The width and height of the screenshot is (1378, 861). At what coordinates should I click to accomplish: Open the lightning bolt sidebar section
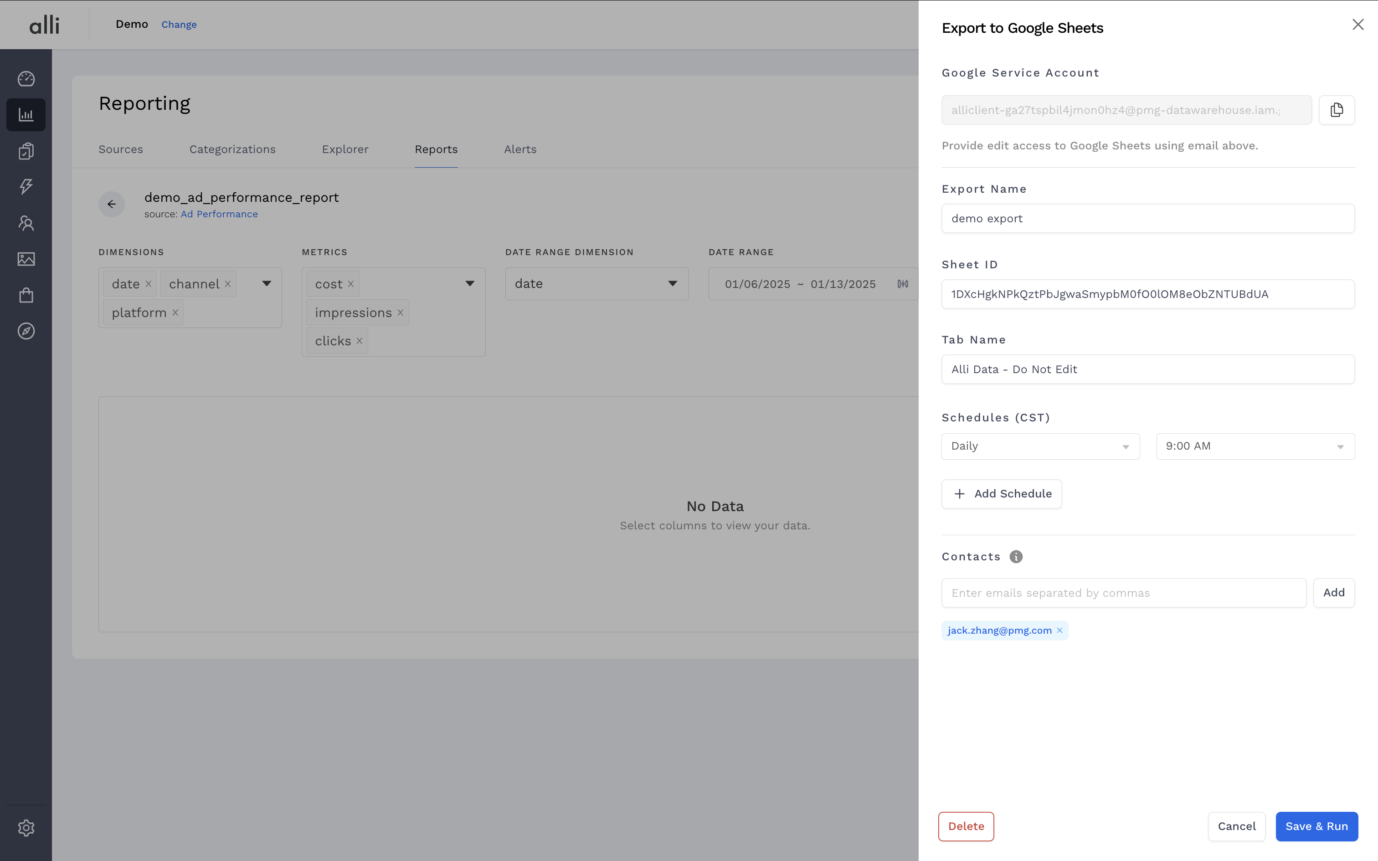point(26,187)
